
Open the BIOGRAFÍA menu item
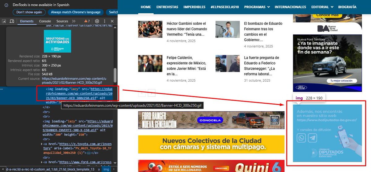point(347,7)
